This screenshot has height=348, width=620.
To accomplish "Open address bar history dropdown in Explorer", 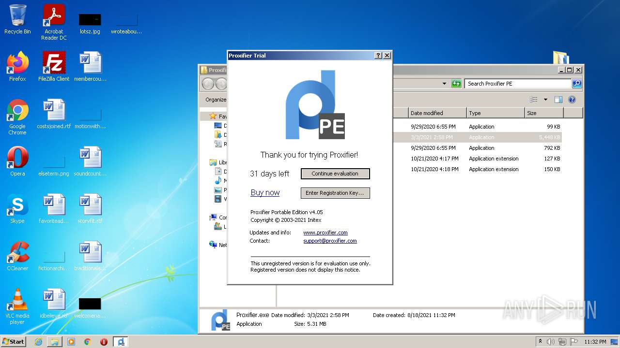I will (444, 84).
